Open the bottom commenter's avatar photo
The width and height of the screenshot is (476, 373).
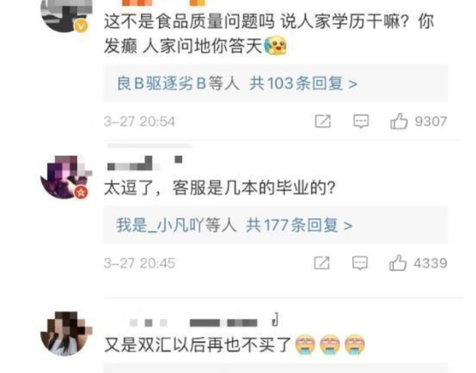[66, 334]
